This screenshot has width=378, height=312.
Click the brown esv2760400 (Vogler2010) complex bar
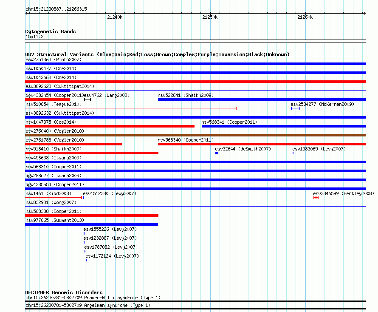click(195, 135)
